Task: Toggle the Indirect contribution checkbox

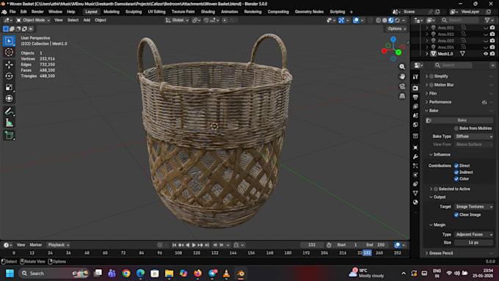Action: pos(456,172)
